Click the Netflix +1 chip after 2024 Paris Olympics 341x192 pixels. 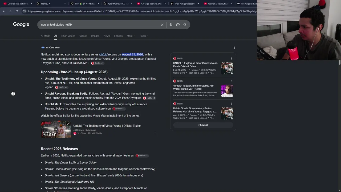click(149, 98)
